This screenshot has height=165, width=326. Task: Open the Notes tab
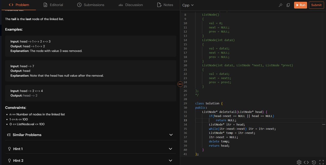(x=165, y=5)
